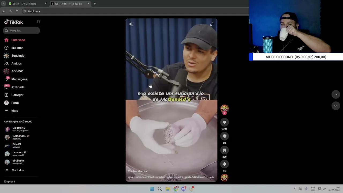Screen dimensions: 343x193
Task: Open the Amigos section
Action: click(x=16, y=64)
